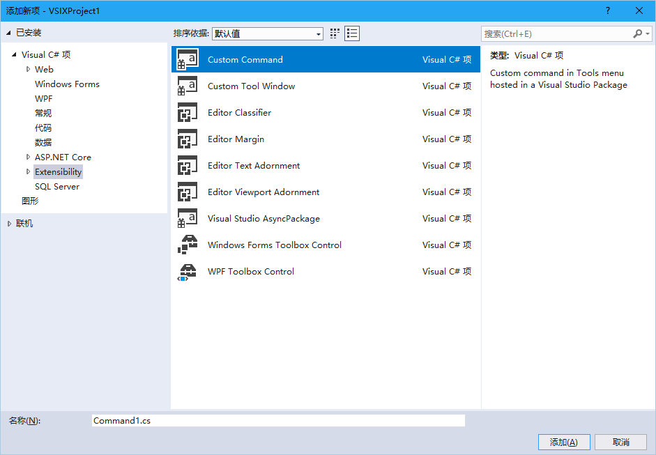The width and height of the screenshot is (656, 455).
Task: Select the Custom Tool Window template icon
Action: pyautogui.click(x=187, y=86)
